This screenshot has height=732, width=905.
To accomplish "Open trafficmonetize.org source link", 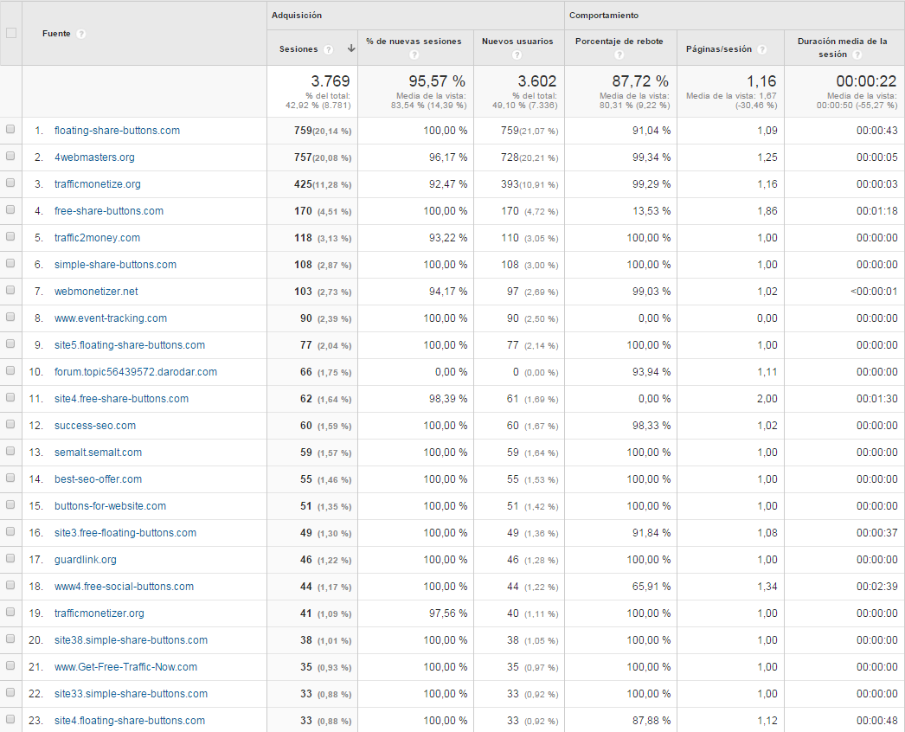I will 97,184.
